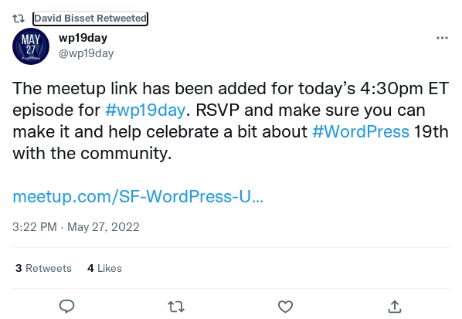Screen dimensions: 462x319
Task: Open the share tweet upload icon
Action: click(x=395, y=307)
